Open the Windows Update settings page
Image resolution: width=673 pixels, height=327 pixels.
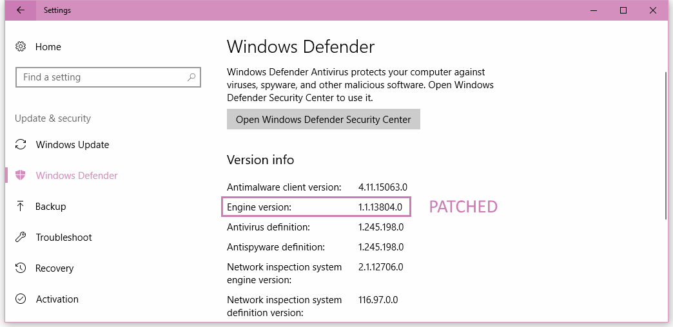tap(72, 145)
